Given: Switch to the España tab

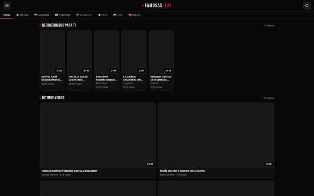Looking at the screenshot, I should pyautogui.click(x=135, y=15).
